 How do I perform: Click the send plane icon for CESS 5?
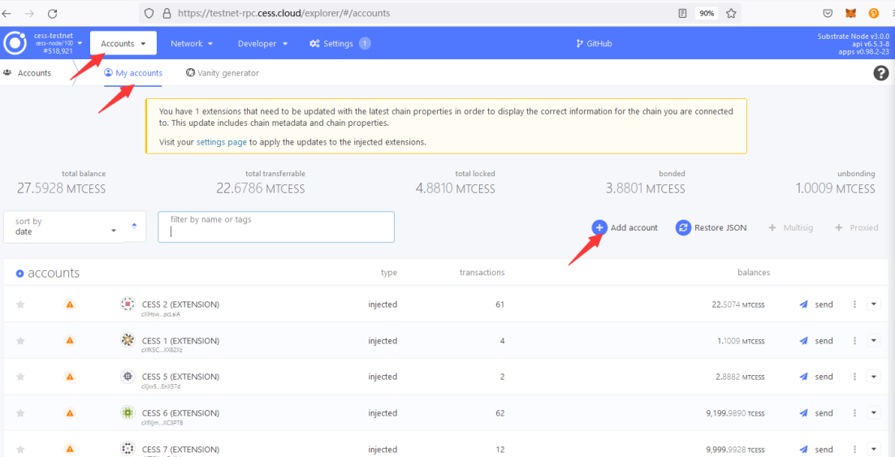(x=804, y=377)
